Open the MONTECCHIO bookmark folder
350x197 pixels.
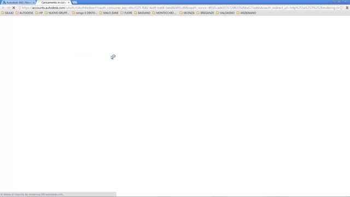click(x=164, y=13)
